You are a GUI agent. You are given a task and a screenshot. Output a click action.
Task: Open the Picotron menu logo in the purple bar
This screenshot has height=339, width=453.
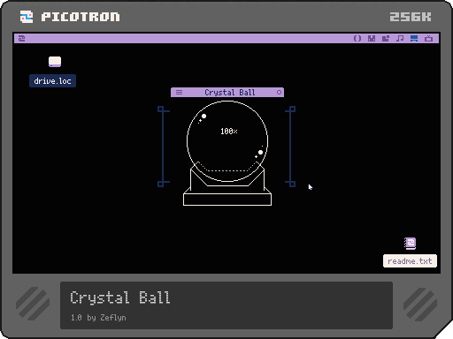(x=22, y=39)
